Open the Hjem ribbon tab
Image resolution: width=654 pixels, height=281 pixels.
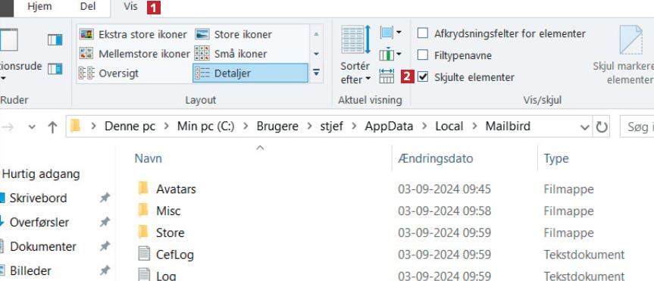click(x=39, y=7)
